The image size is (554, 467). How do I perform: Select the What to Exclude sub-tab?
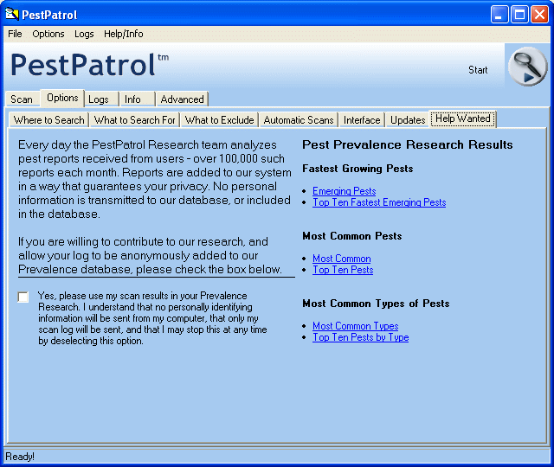(x=219, y=120)
